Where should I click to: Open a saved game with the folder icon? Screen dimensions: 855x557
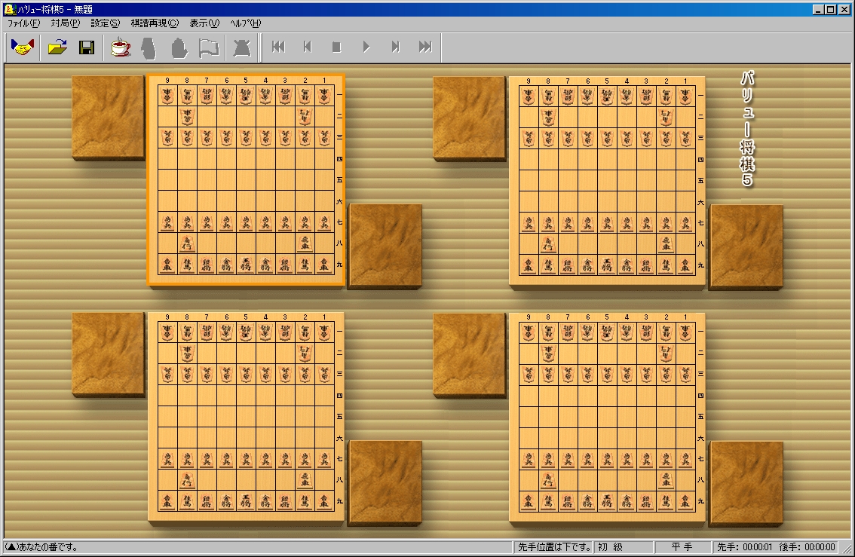tap(57, 47)
